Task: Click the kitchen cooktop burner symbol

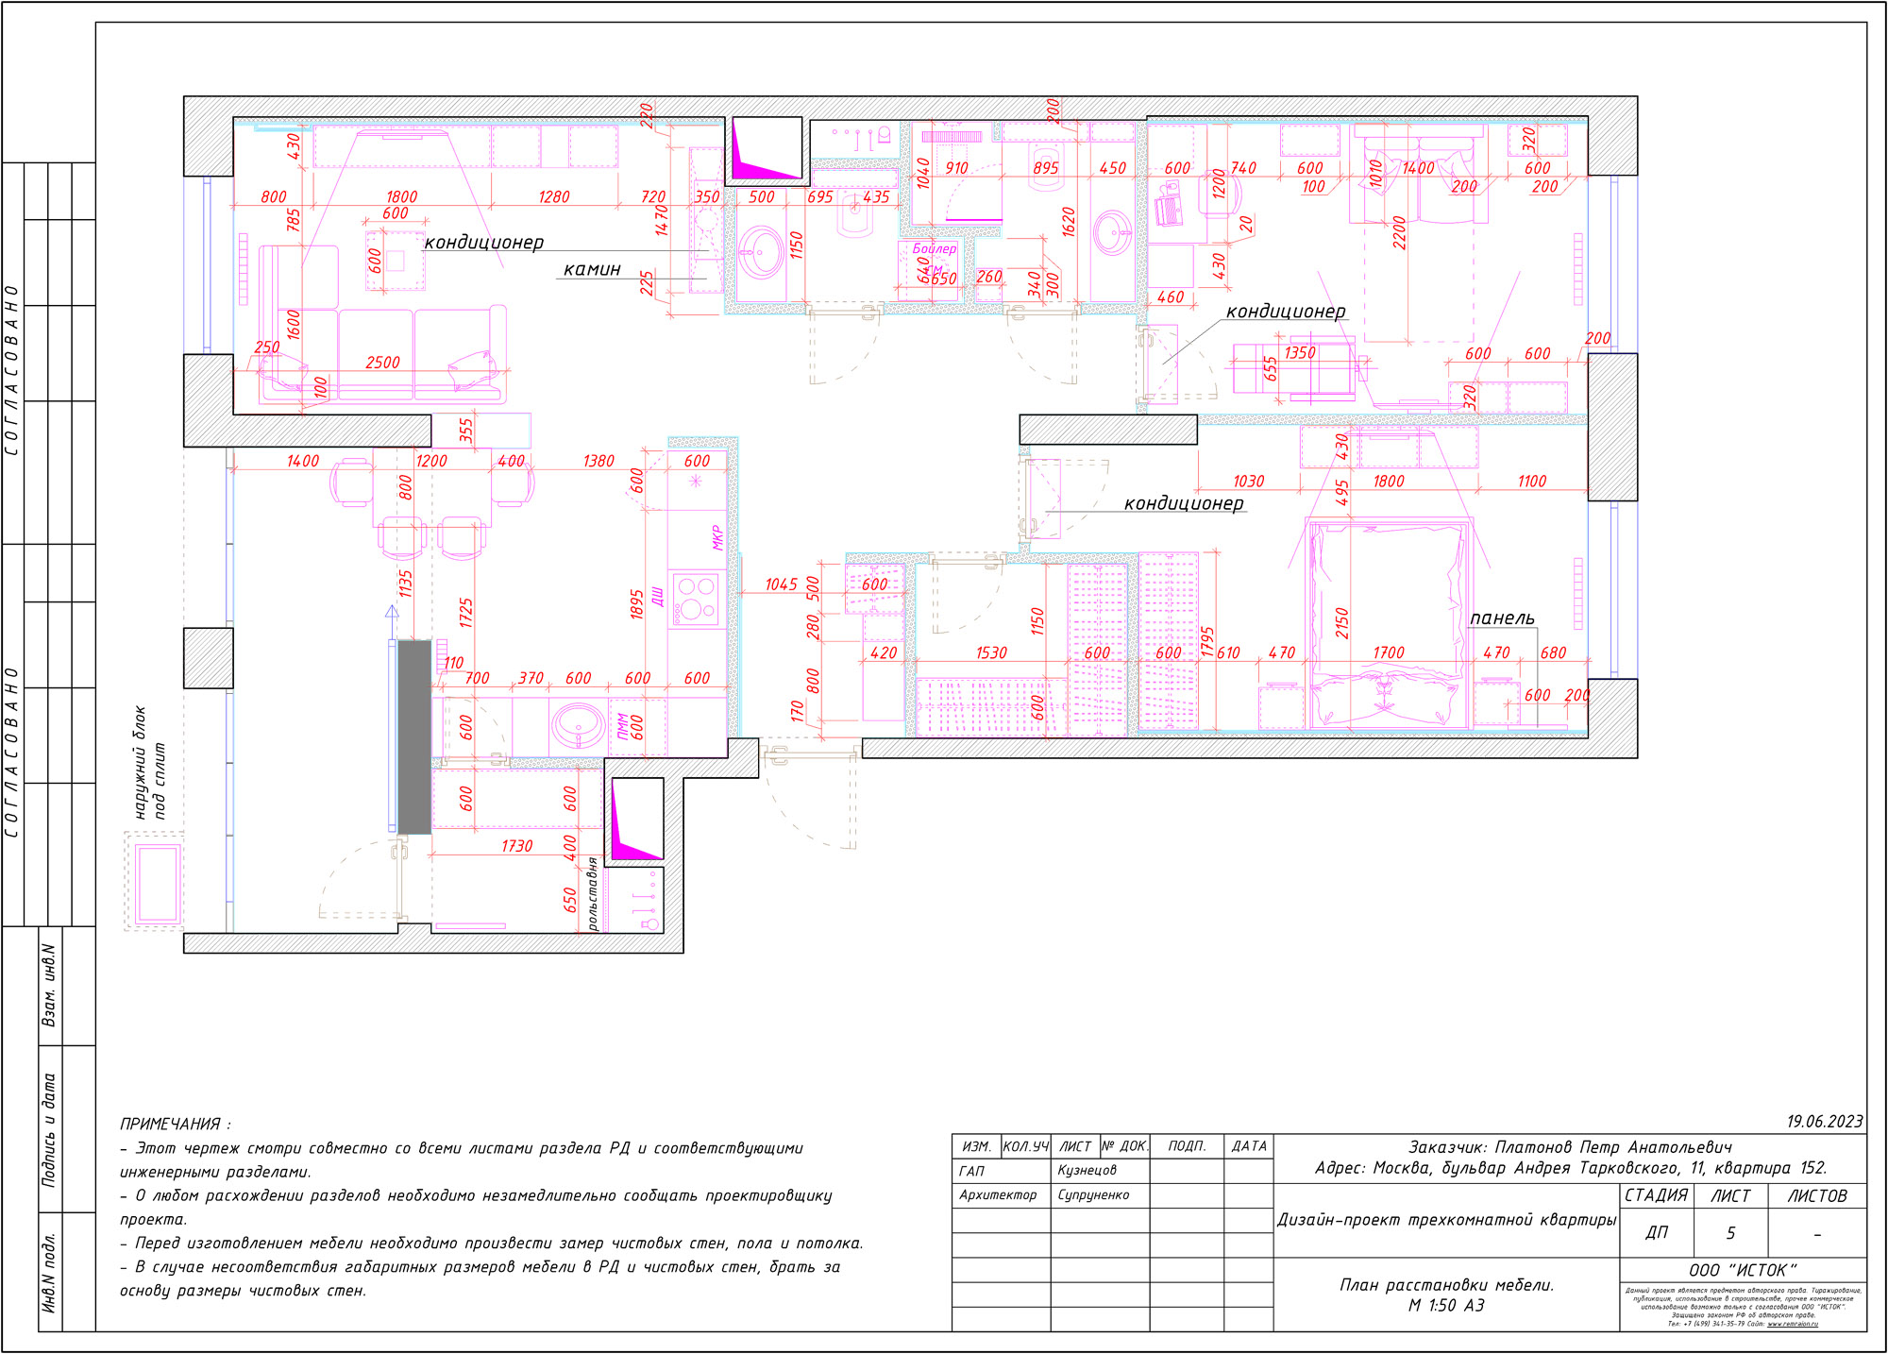Action: pos(695,600)
